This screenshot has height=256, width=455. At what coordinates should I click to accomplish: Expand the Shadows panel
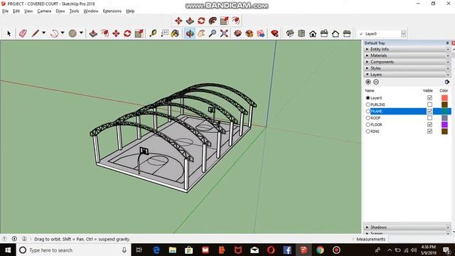click(x=407, y=228)
